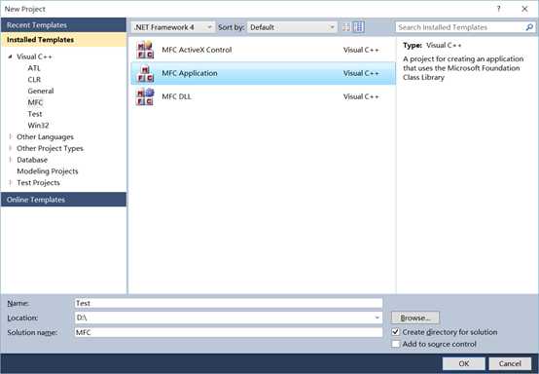Open the Recent Templates section

coord(63,25)
